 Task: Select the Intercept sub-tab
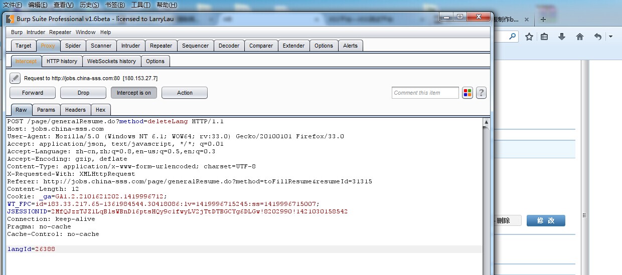tap(26, 61)
